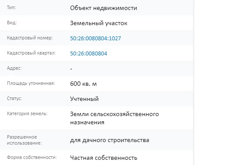This screenshot has height=165, width=248.
Task: Select the 'Частная собственность' value
Action: (103, 158)
